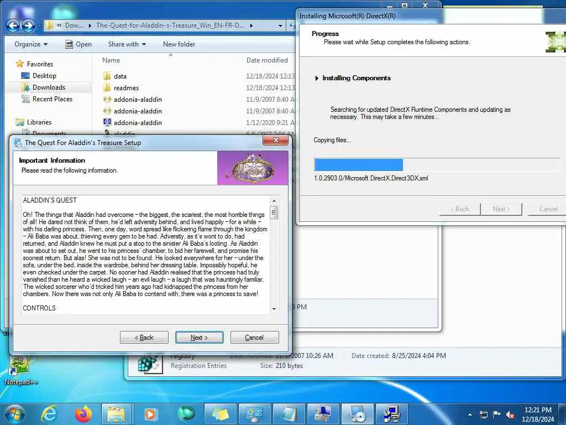
Task: Click the overflow chevrons at address bar start
Action: pyautogui.click(x=59, y=25)
